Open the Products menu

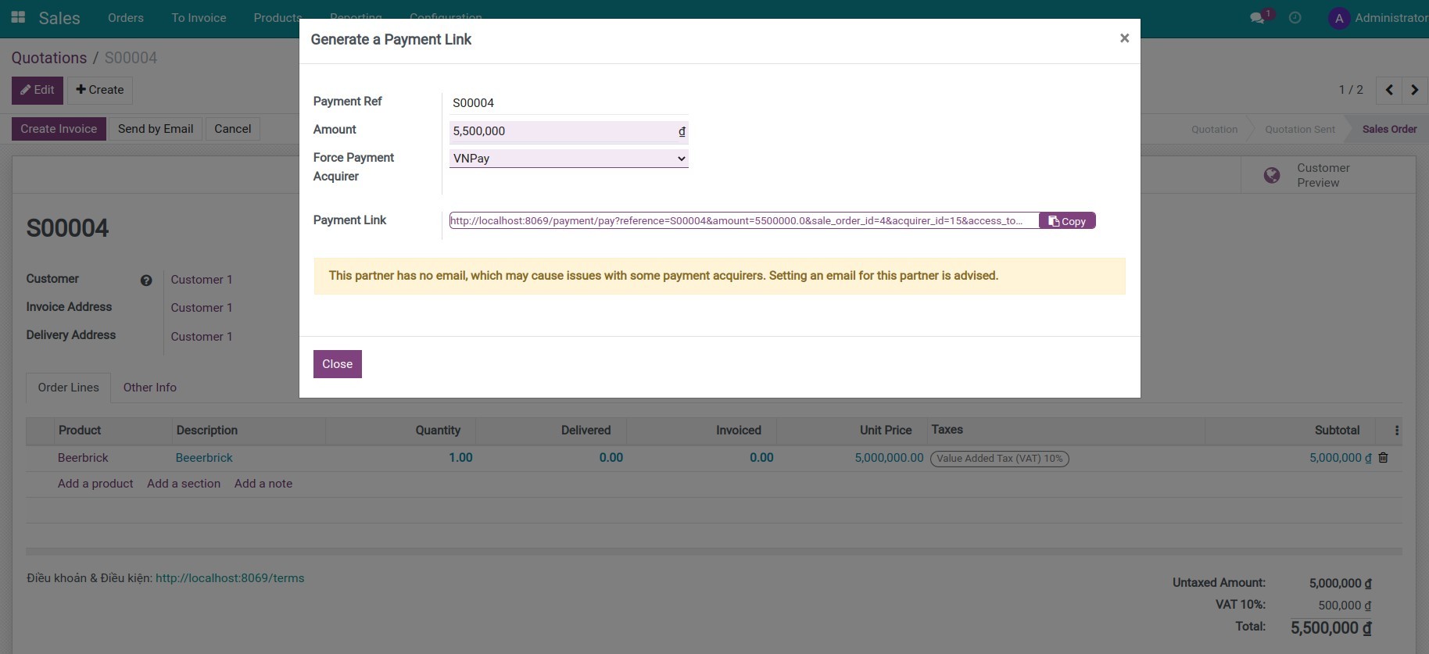[277, 18]
